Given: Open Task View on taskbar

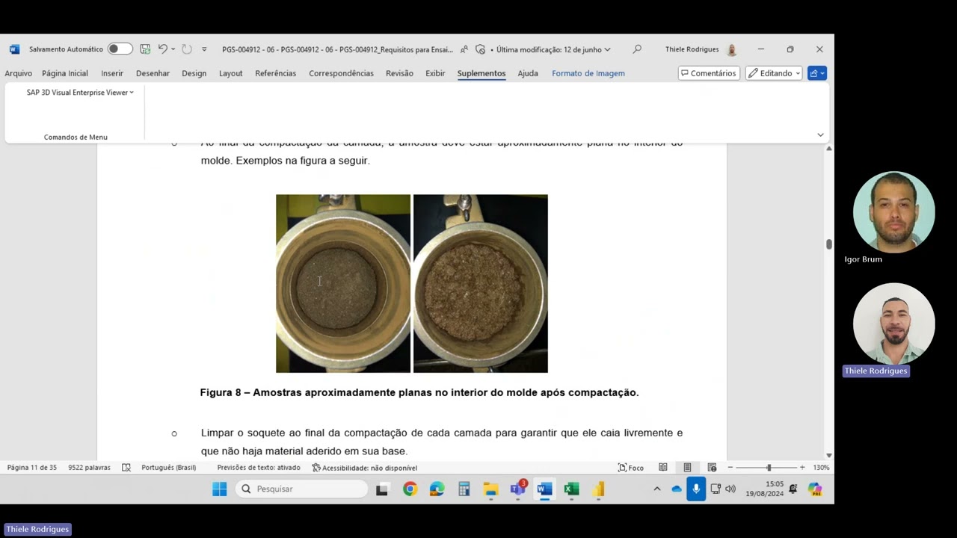Looking at the screenshot, I should tap(382, 489).
